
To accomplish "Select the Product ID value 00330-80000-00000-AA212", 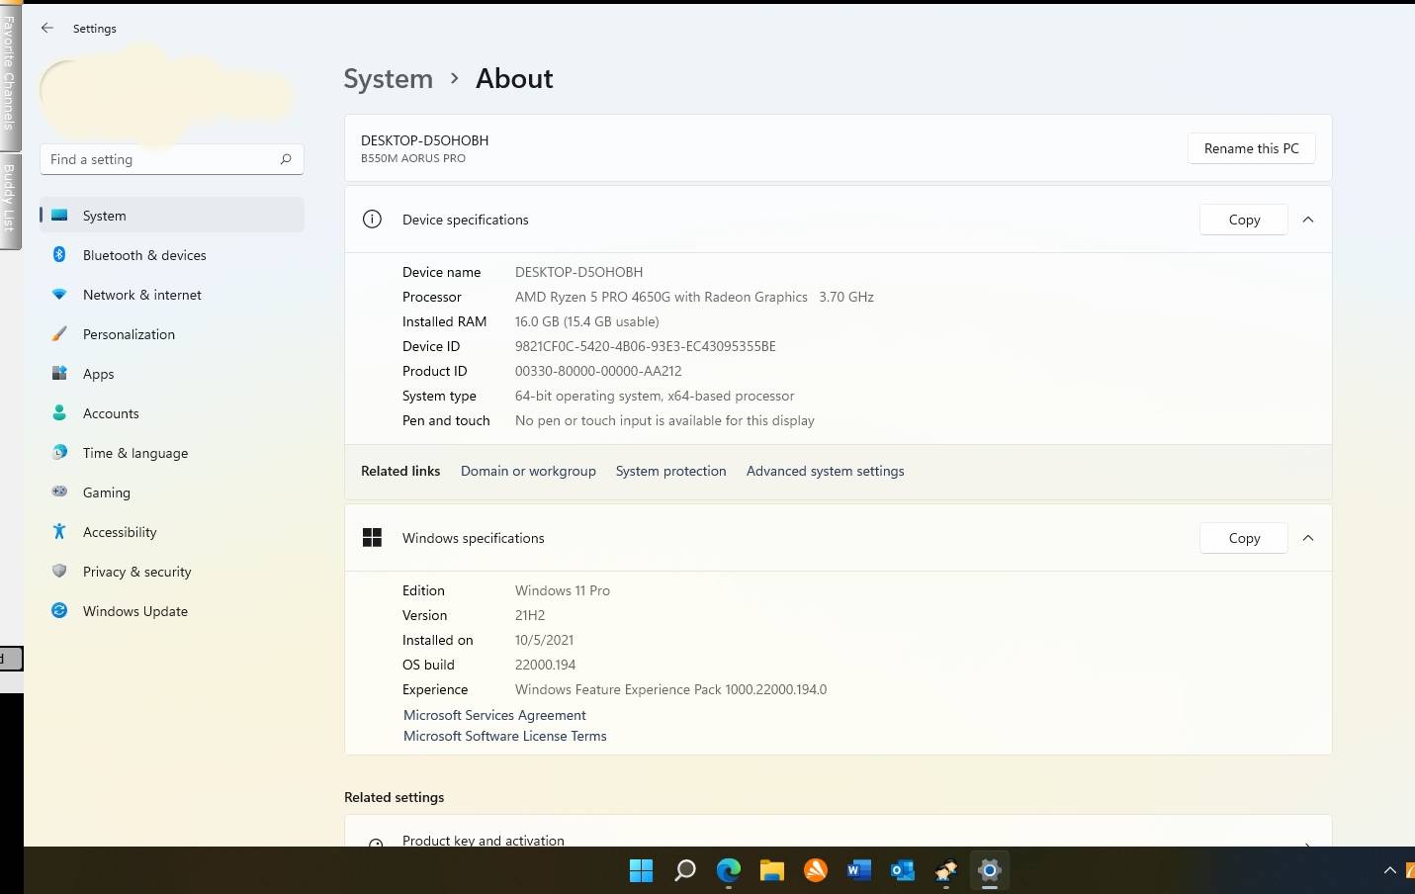I will 598,371.
